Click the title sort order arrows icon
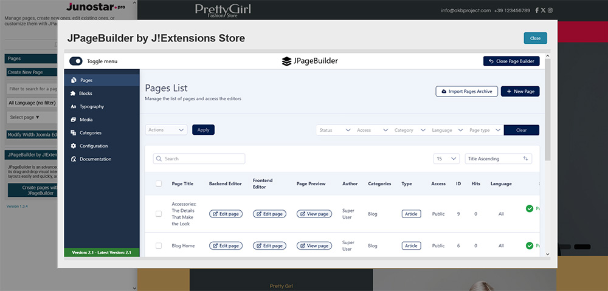The width and height of the screenshot is (608, 291). coord(525,159)
